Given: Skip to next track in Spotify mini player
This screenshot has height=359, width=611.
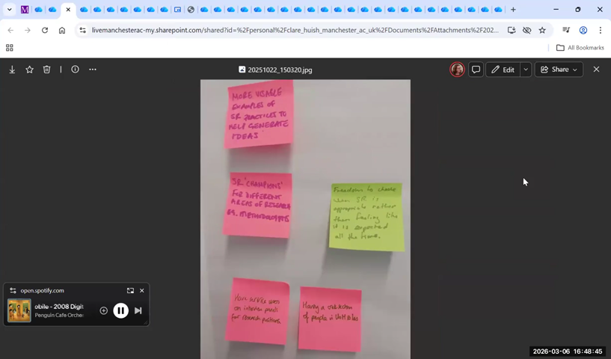Looking at the screenshot, I should 138,310.
